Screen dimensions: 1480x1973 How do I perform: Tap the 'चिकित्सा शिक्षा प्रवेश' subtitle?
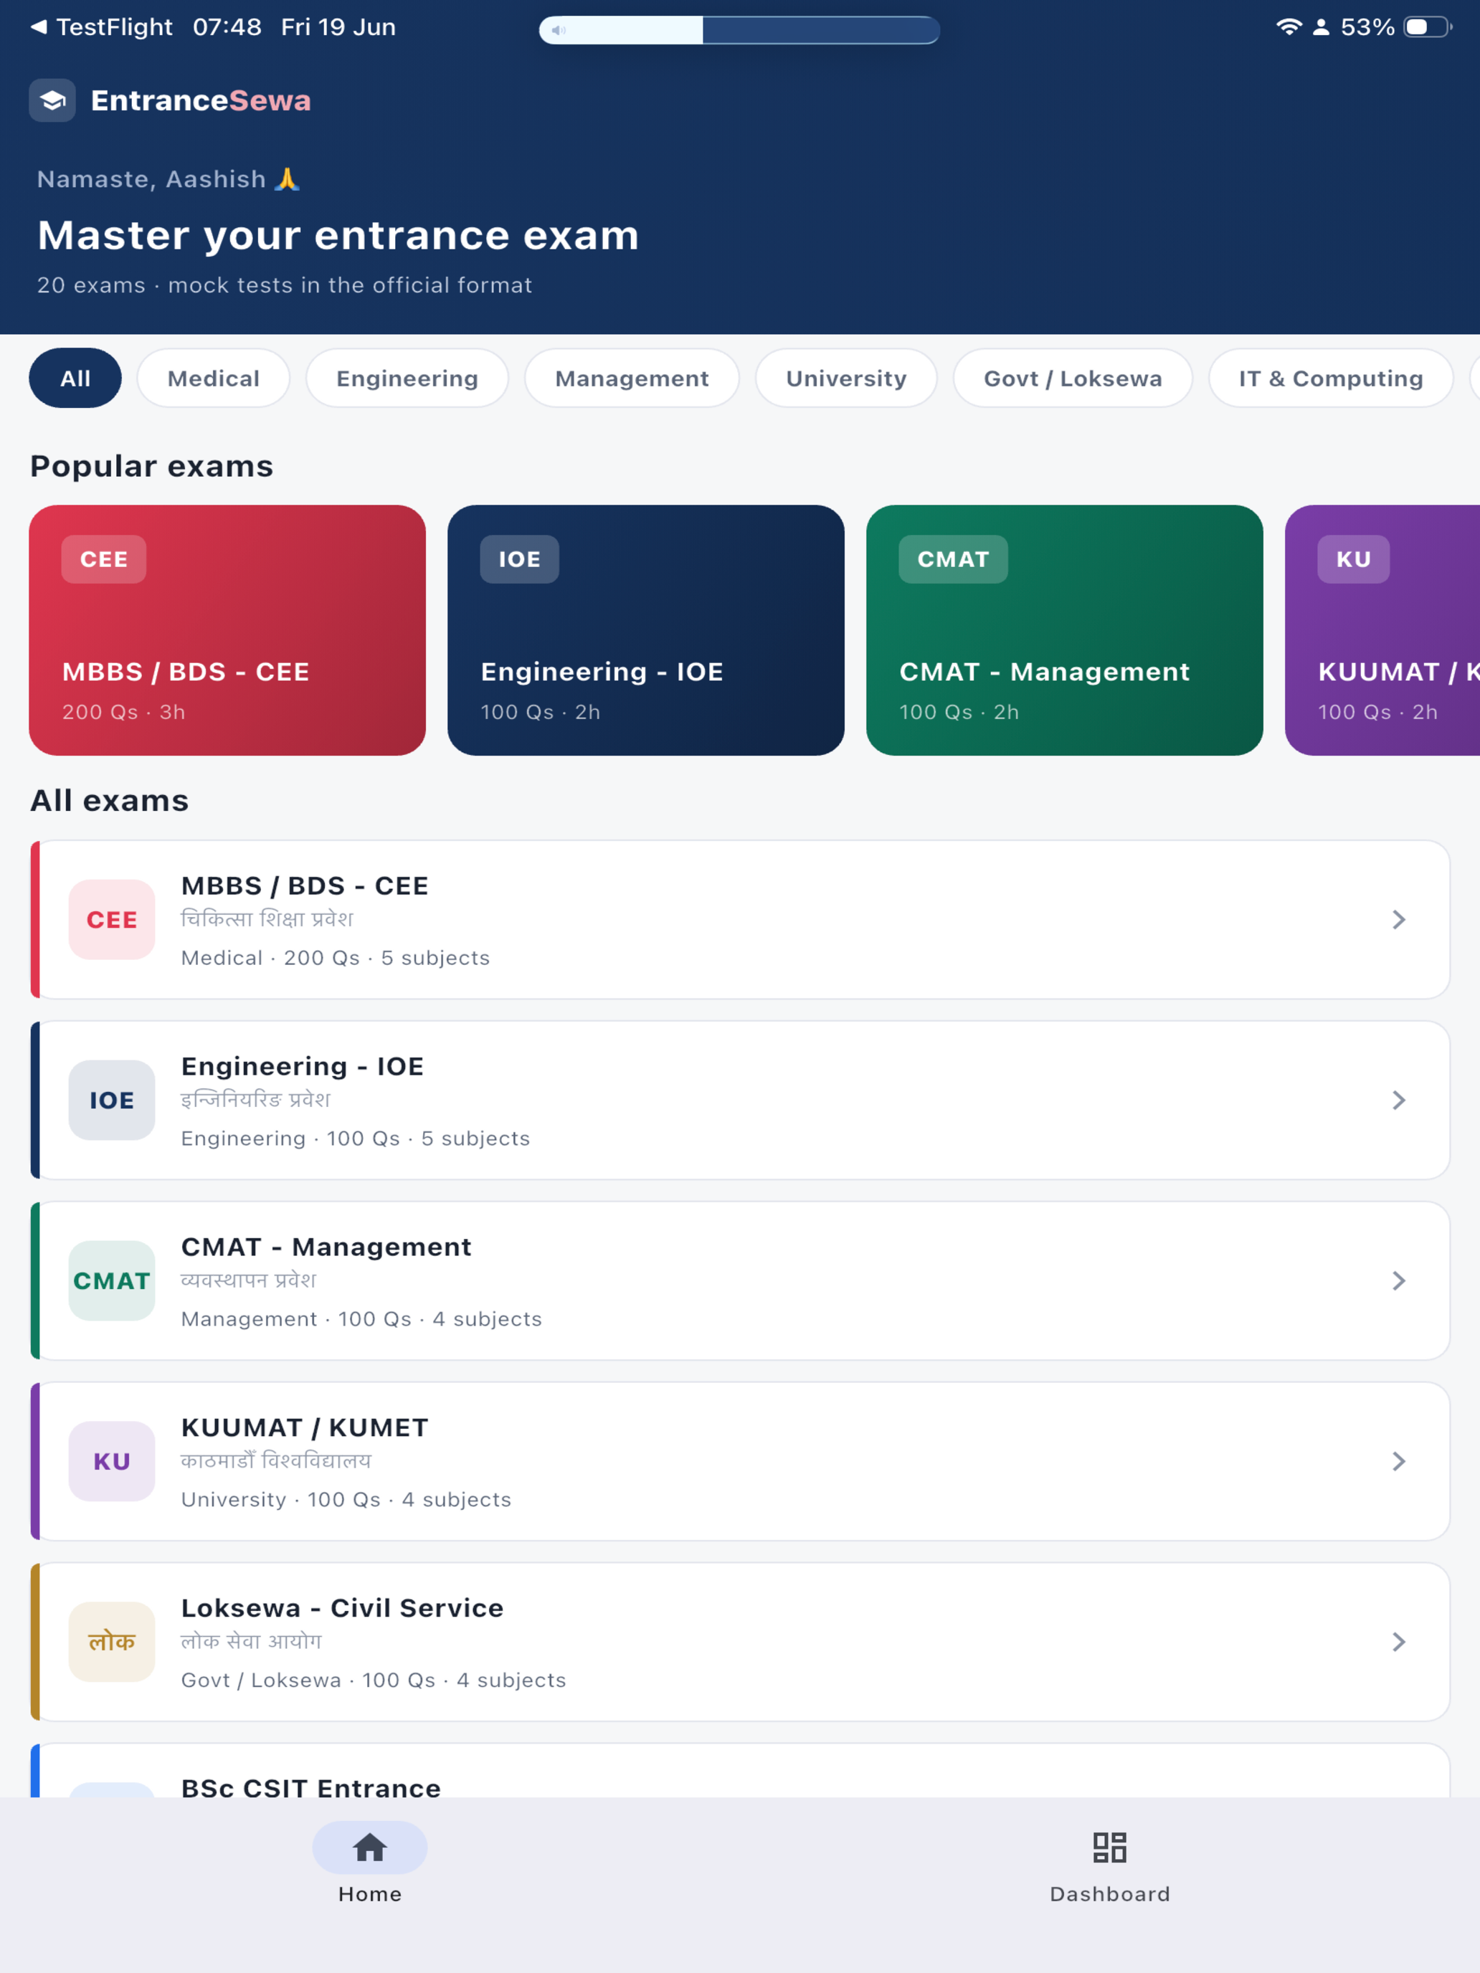point(267,918)
